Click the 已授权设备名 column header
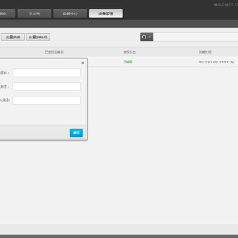 tap(54, 52)
